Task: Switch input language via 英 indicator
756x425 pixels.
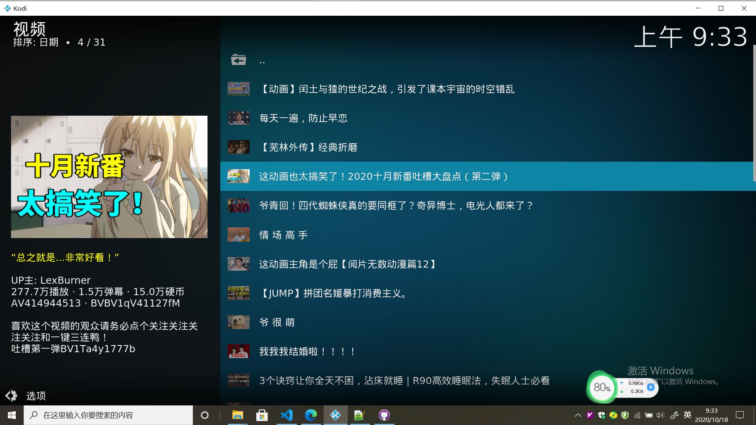Action: coord(687,415)
